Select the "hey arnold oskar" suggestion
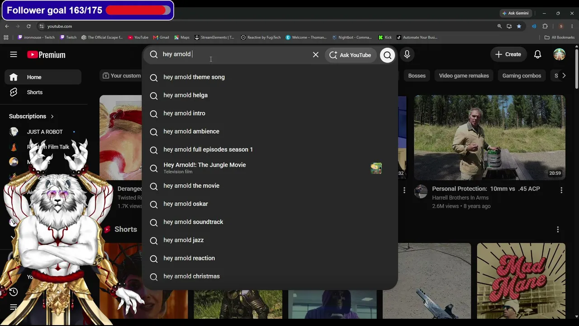579x326 pixels. (x=270, y=204)
